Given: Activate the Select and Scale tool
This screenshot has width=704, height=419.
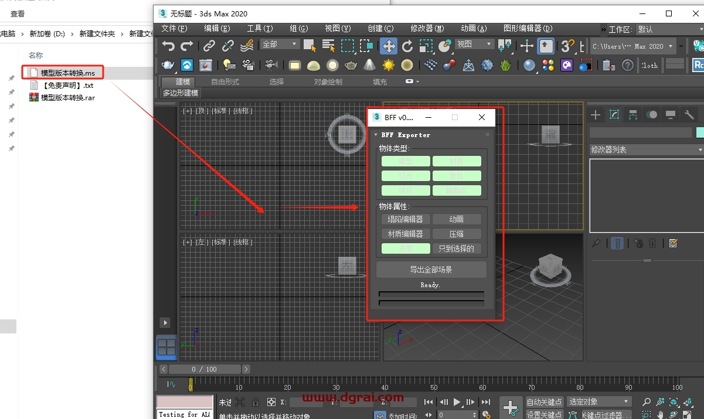Looking at the screenshot, I should click(x=426, y=46).
